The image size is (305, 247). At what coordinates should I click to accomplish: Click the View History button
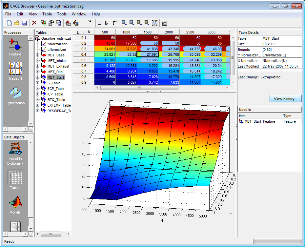[285, 99]
